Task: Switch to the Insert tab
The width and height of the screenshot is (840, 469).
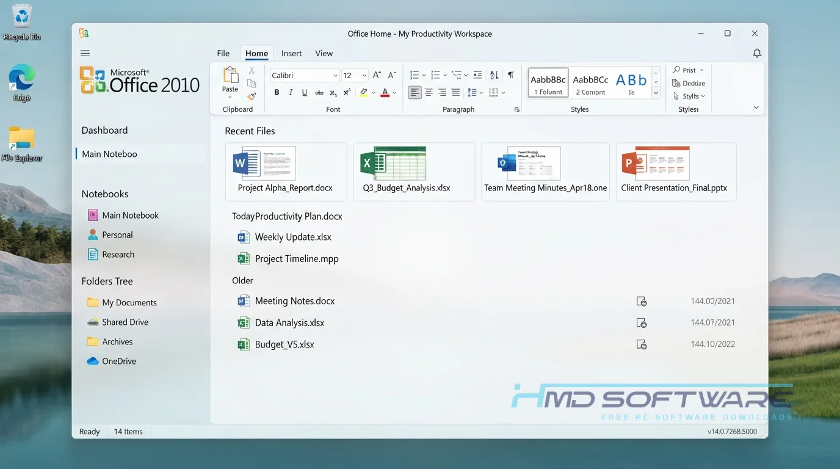Action: (292, 53)
